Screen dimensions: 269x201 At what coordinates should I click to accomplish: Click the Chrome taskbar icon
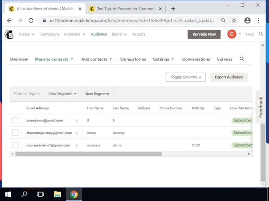pyautogui.click(x=74, y=194)
